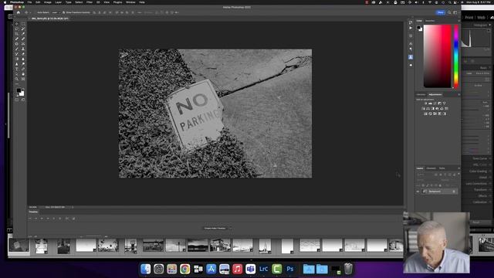The image size is (494, 278).
Task: Add a Vibrance adjustment layer
Action: pos(445,103)
